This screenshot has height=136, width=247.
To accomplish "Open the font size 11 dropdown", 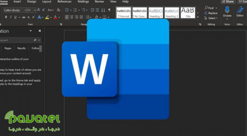I will [x=35, y=10].
